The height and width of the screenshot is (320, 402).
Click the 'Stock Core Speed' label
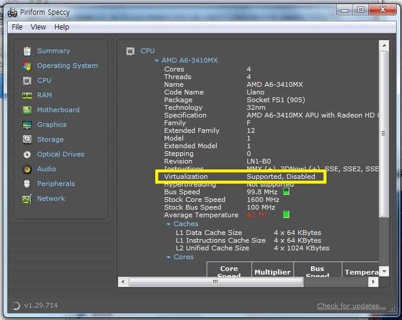point(195,200)
